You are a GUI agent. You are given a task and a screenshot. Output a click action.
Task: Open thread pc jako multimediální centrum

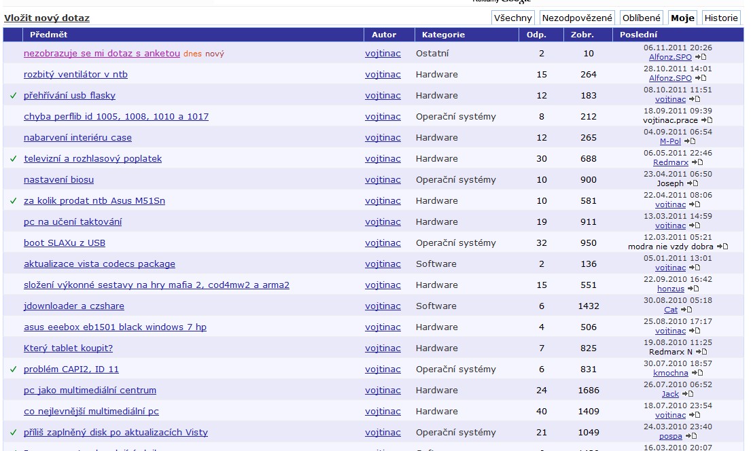click(90, 391)
